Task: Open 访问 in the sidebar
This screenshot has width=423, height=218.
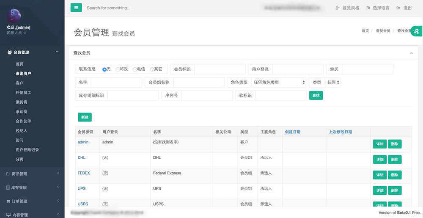Action: pyautogui.click(x=19, y=140)
